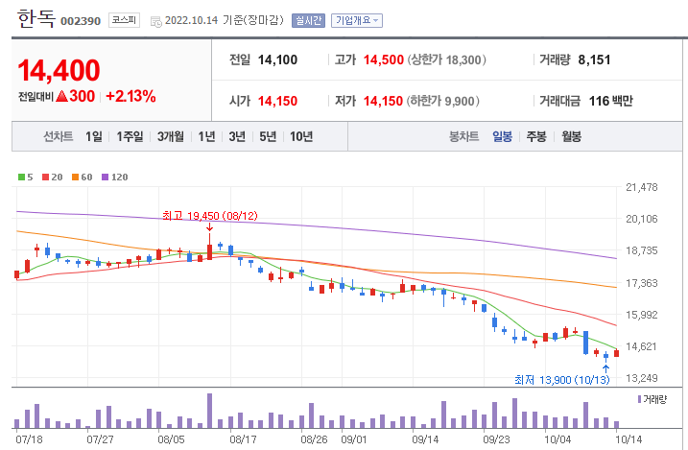Switch to 주봉 candlestick chart
The width and height of the screenshot is (688, 450).
tap(536, 137)
